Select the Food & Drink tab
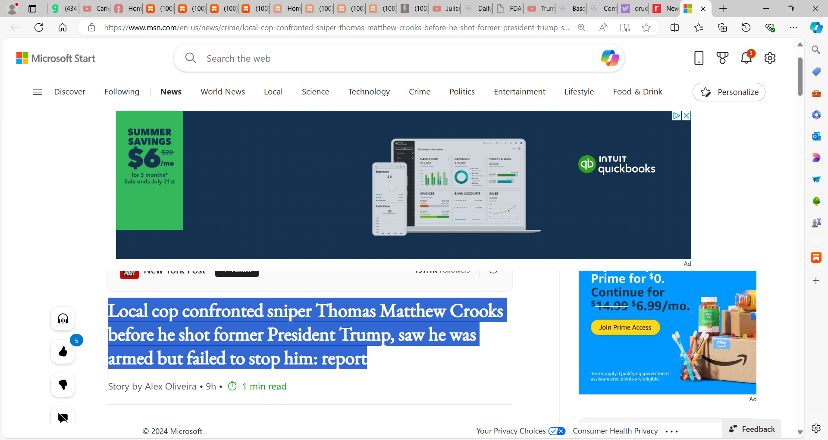 click(x=637, y=92)
